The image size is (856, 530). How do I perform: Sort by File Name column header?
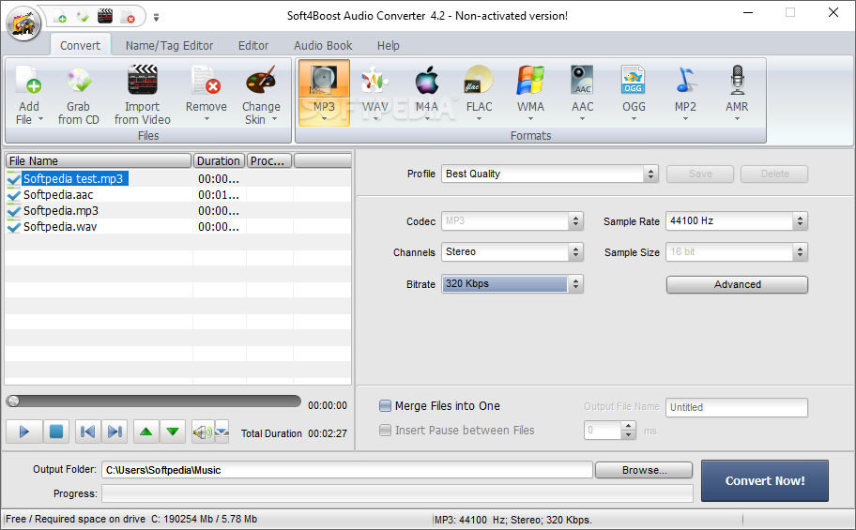coord(99,160)
